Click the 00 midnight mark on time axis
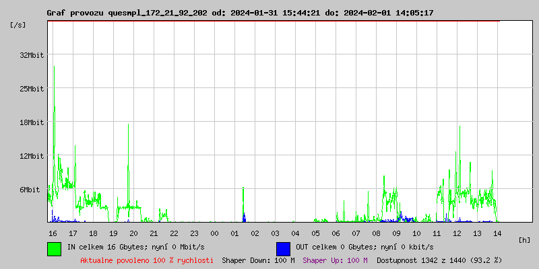 pyautogui.click(x=214, y=233)
